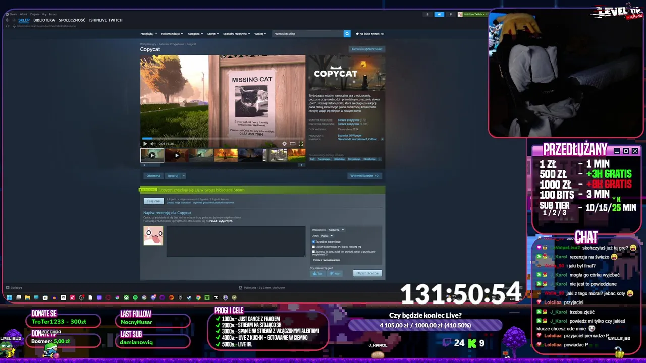Play the Copycat trailer video
This screenshot has width=646, height=363.
(x=145, y=144)
